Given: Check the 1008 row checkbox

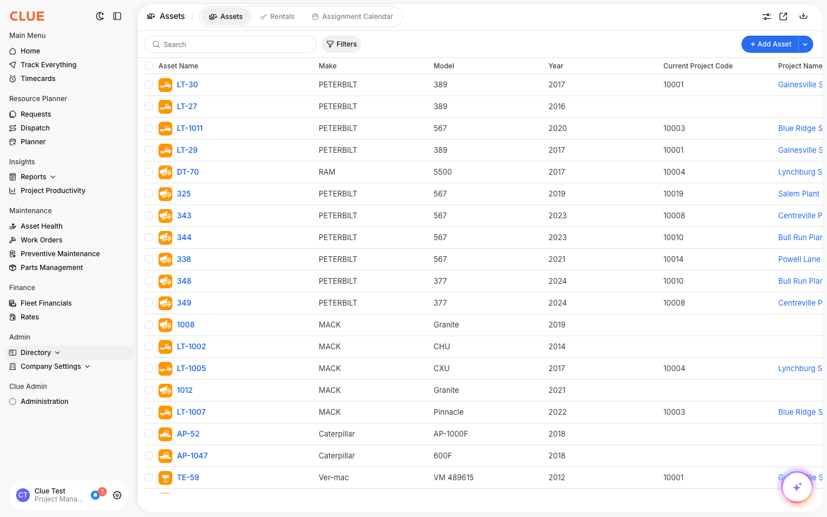Looking at the screenshot, I should [149, 325].
